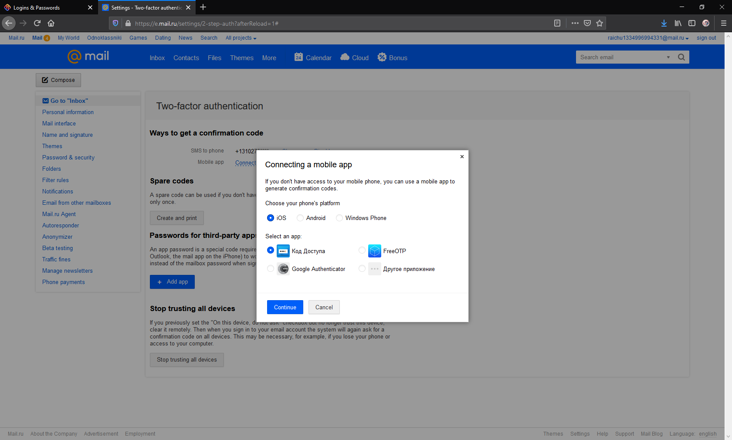Click the Add app button
The width and height of the screenshot is (732, 440).
click(x=172, y=282)
